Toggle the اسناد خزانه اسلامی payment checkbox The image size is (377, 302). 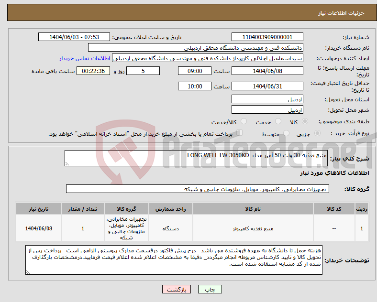tap(240, 133)
